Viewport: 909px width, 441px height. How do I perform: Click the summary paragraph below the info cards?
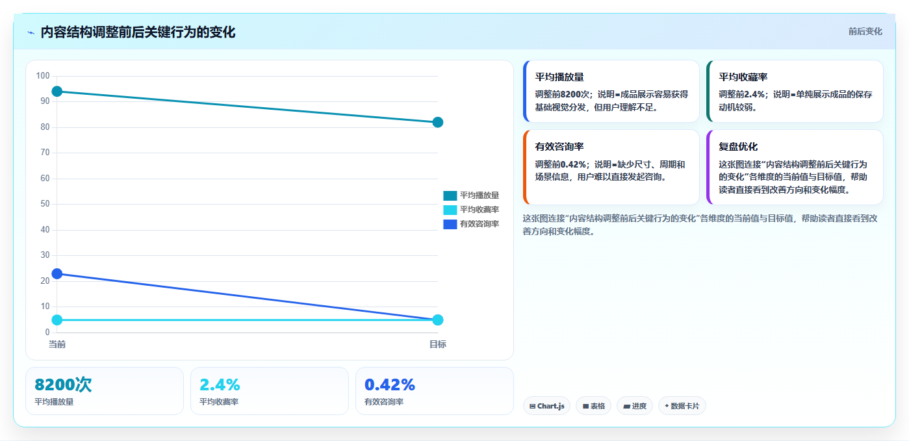pyautogui.click(x=700, y=225)
